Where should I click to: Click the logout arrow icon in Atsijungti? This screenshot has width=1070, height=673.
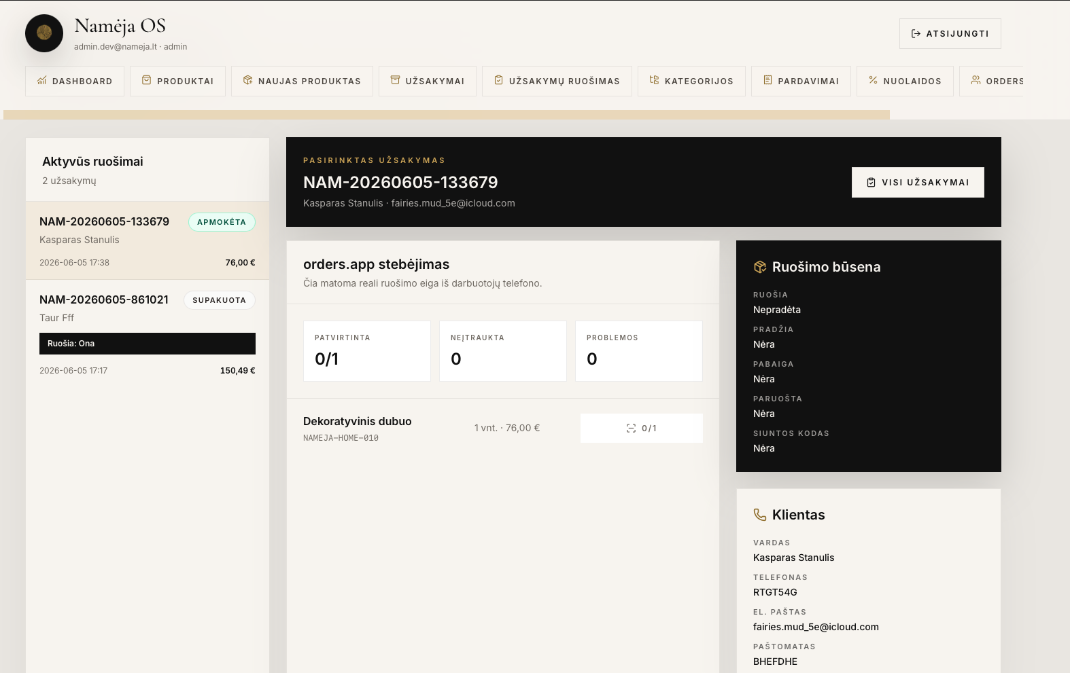point(916,33)
